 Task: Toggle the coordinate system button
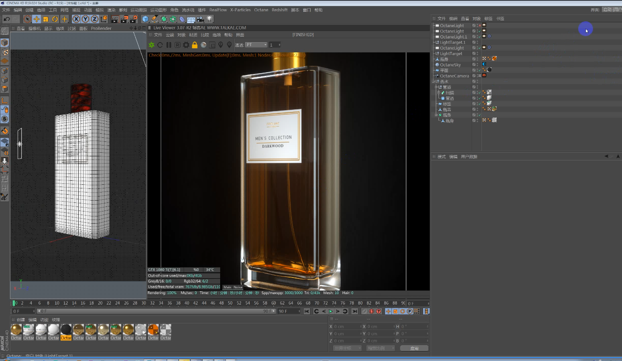tap(104, 19)
